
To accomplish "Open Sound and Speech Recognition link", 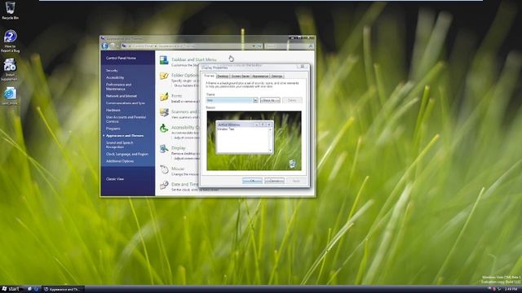I will [120, 145].
